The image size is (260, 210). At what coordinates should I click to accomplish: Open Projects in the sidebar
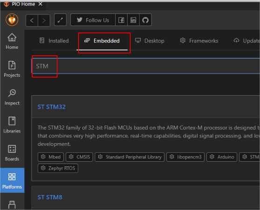tap(12, 69)
